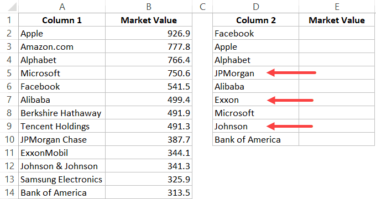Viewport: 376px width, 199px height.
Task: Click the Column 2 header cell
Action: click(255, 20)
